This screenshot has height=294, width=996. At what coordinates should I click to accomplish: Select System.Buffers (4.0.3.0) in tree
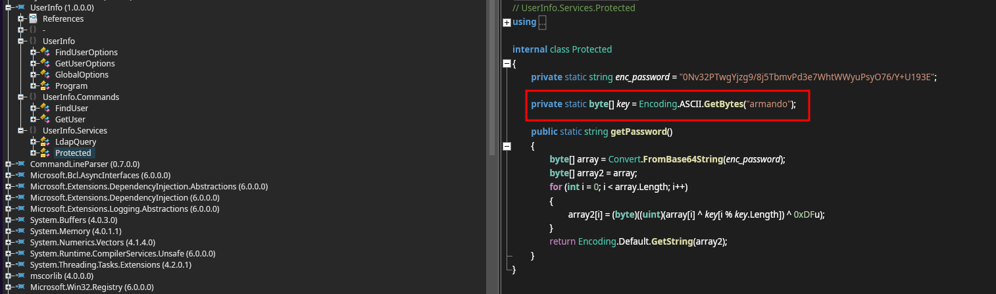pos(74,220)
